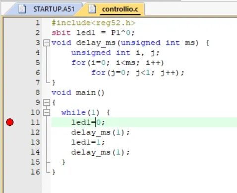Viewport: 237px width, 193px height.
Task: Click the void delay_ms function declaration
Action: [130, 43]
